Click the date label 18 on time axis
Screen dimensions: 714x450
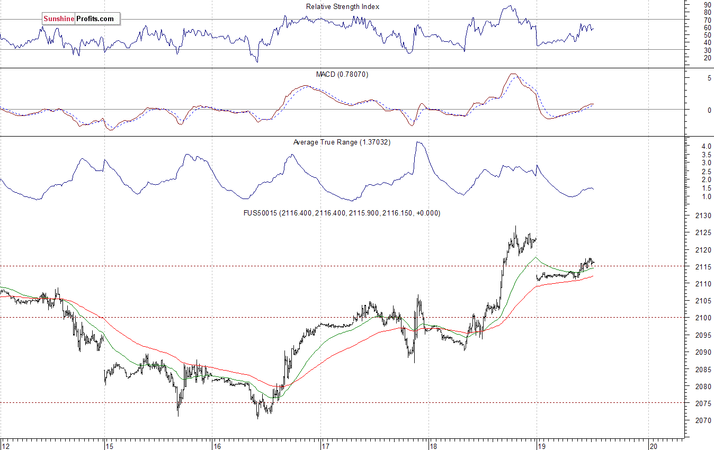click(x=434, y=446)
